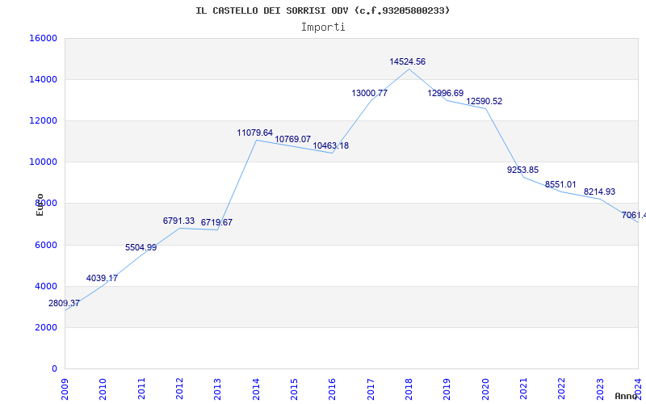The width and height of the screenshot is (646, 404).
Task: Select the 10769.07 data label
Action: [293, 139]
